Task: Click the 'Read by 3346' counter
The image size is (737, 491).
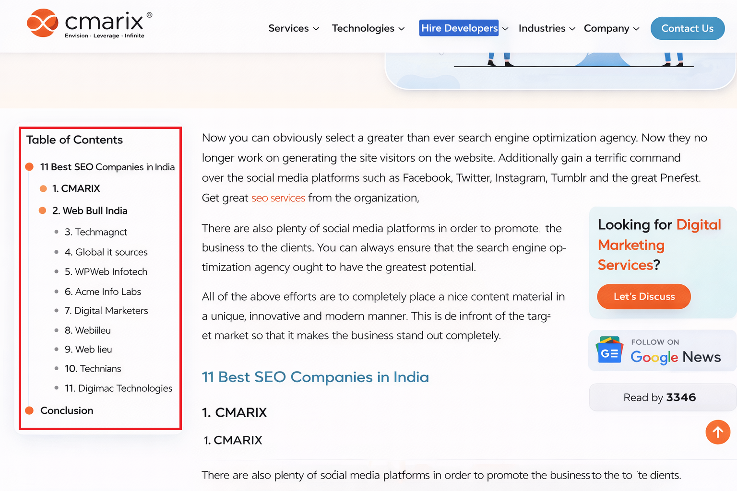Action: pos(662,397)
